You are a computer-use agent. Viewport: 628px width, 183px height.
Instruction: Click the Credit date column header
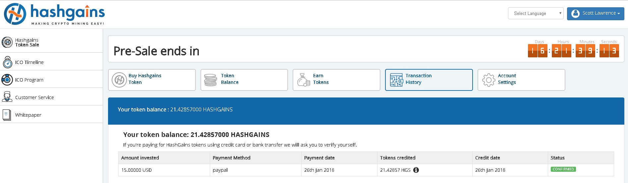pos(510,158)
